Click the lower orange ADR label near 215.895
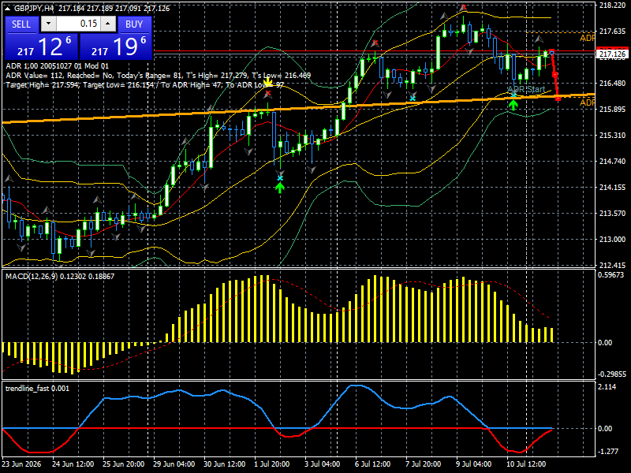 [587, 102]
